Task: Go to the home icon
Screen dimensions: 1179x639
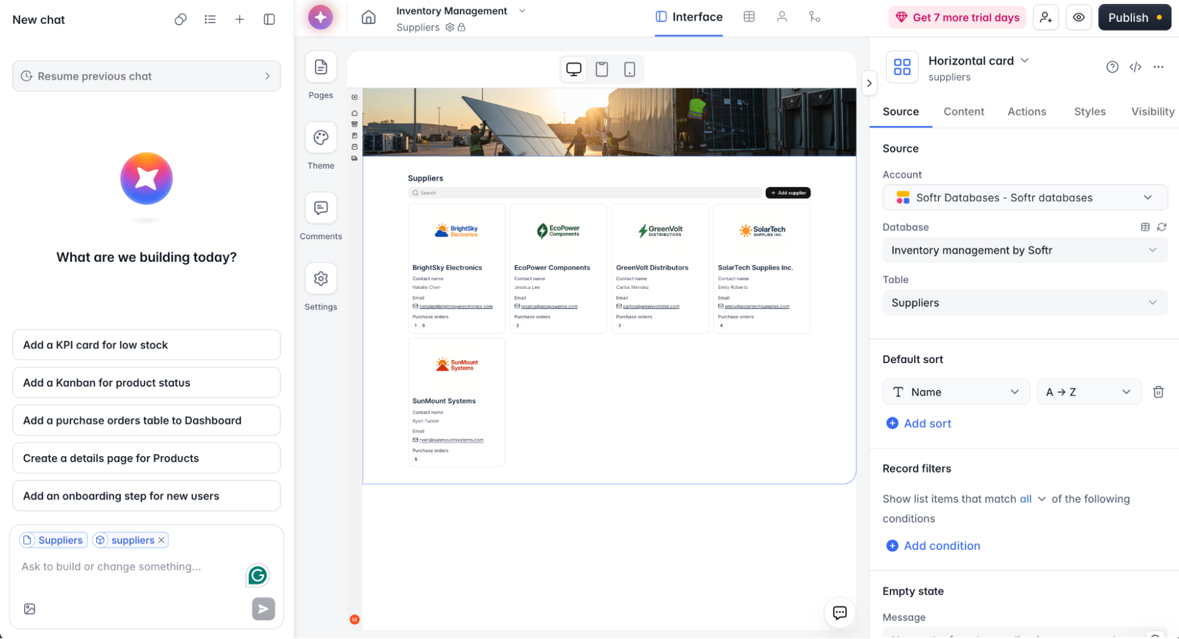Action: pos(369,17)
